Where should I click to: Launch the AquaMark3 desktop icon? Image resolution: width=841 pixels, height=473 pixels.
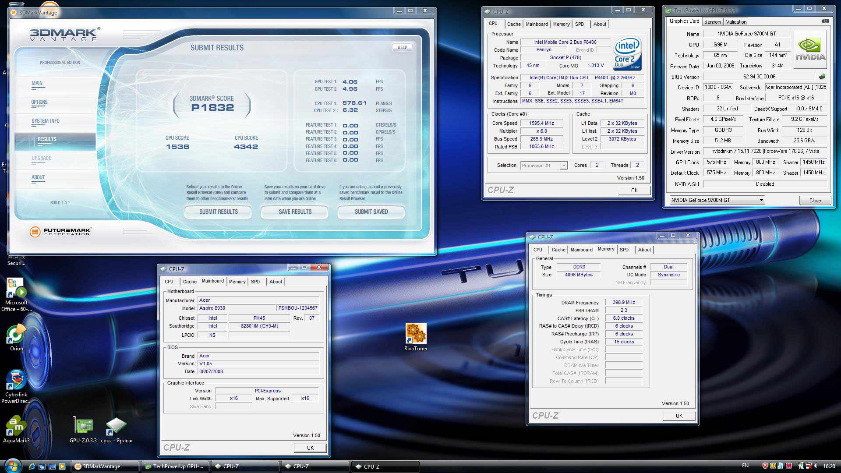pos(16,430)
